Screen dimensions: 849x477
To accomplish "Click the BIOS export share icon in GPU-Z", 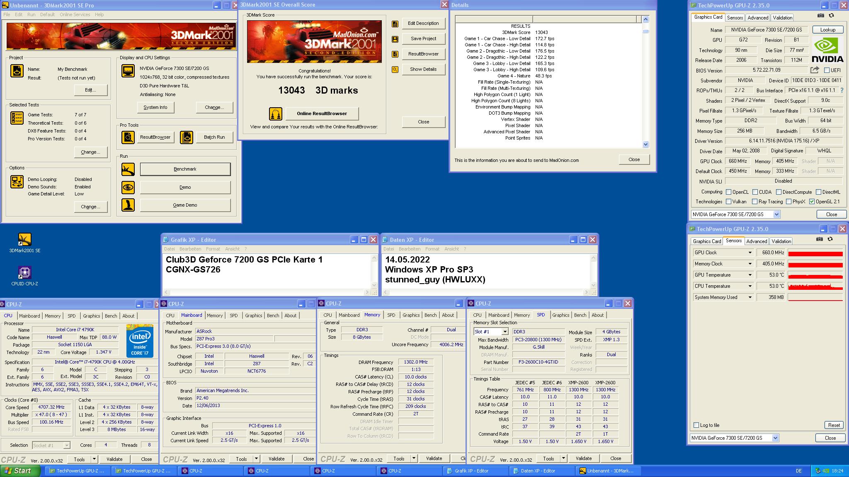I will click(x=815, y=70).
